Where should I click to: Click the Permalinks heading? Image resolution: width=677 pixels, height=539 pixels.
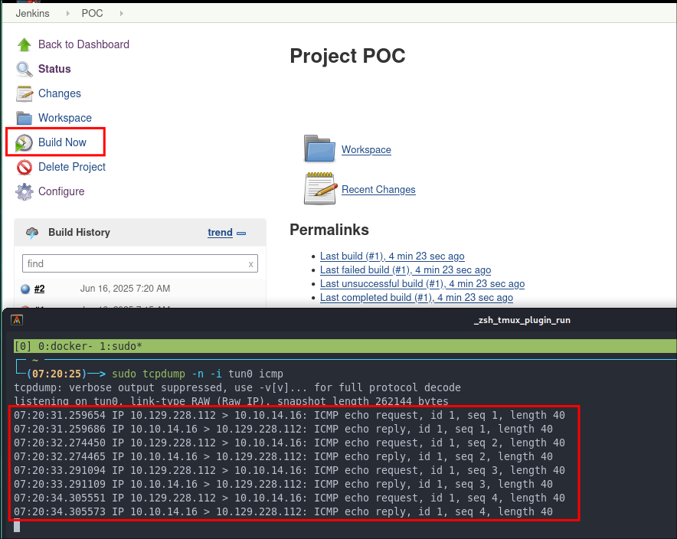click(329, 230)
